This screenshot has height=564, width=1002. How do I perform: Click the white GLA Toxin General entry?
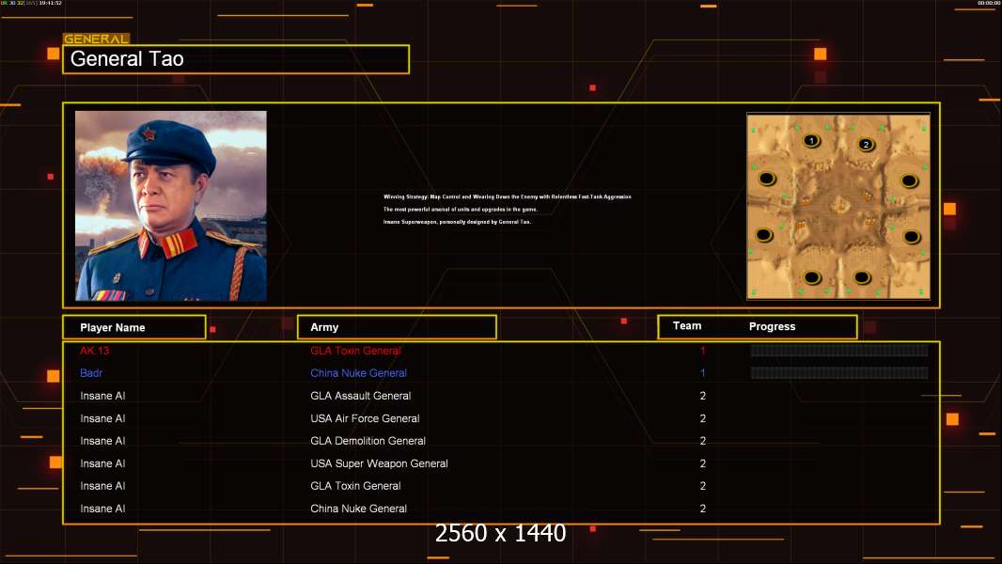[355, 486]
